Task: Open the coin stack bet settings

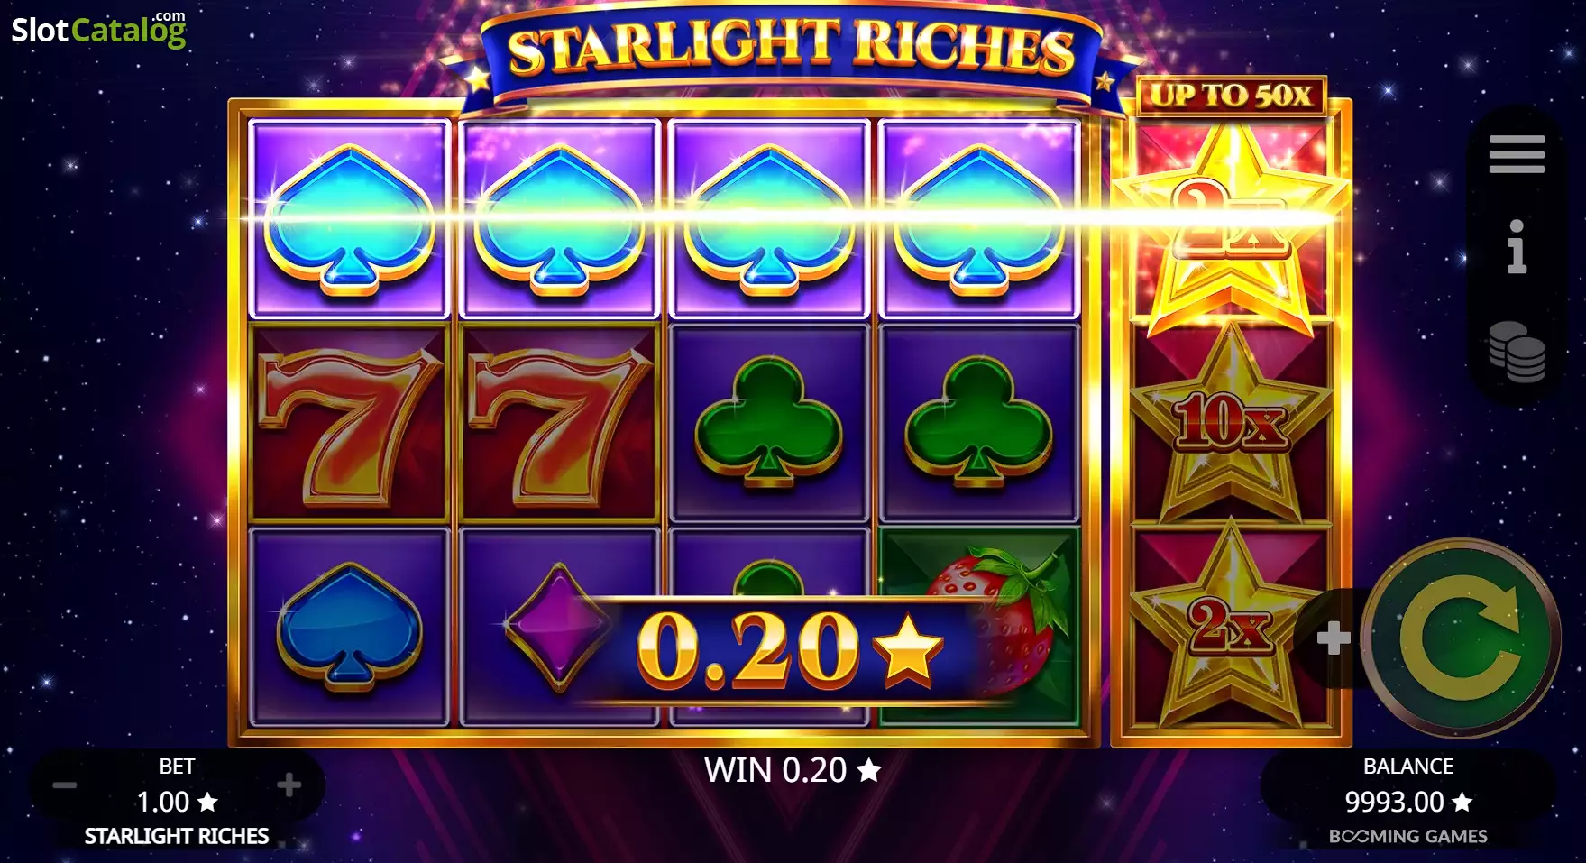Action: (x=1517, y=352)
